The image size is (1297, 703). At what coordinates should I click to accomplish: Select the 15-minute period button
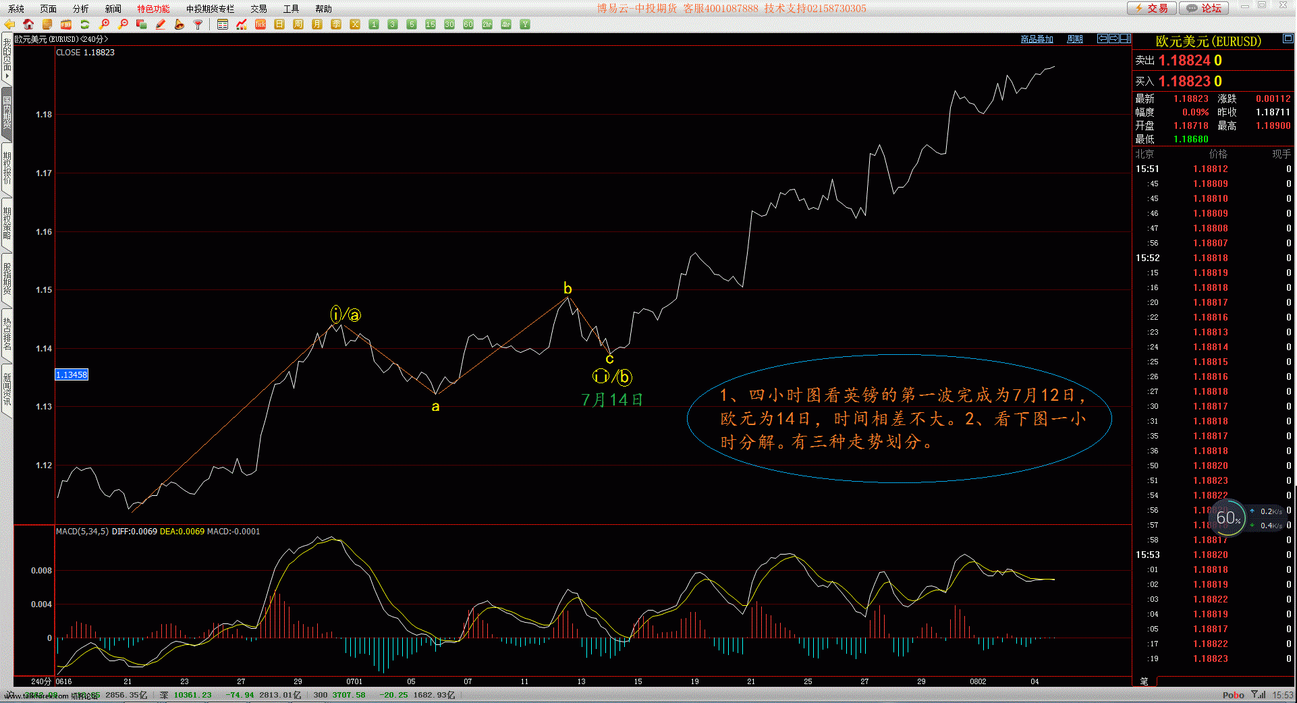tap(431, 24)
